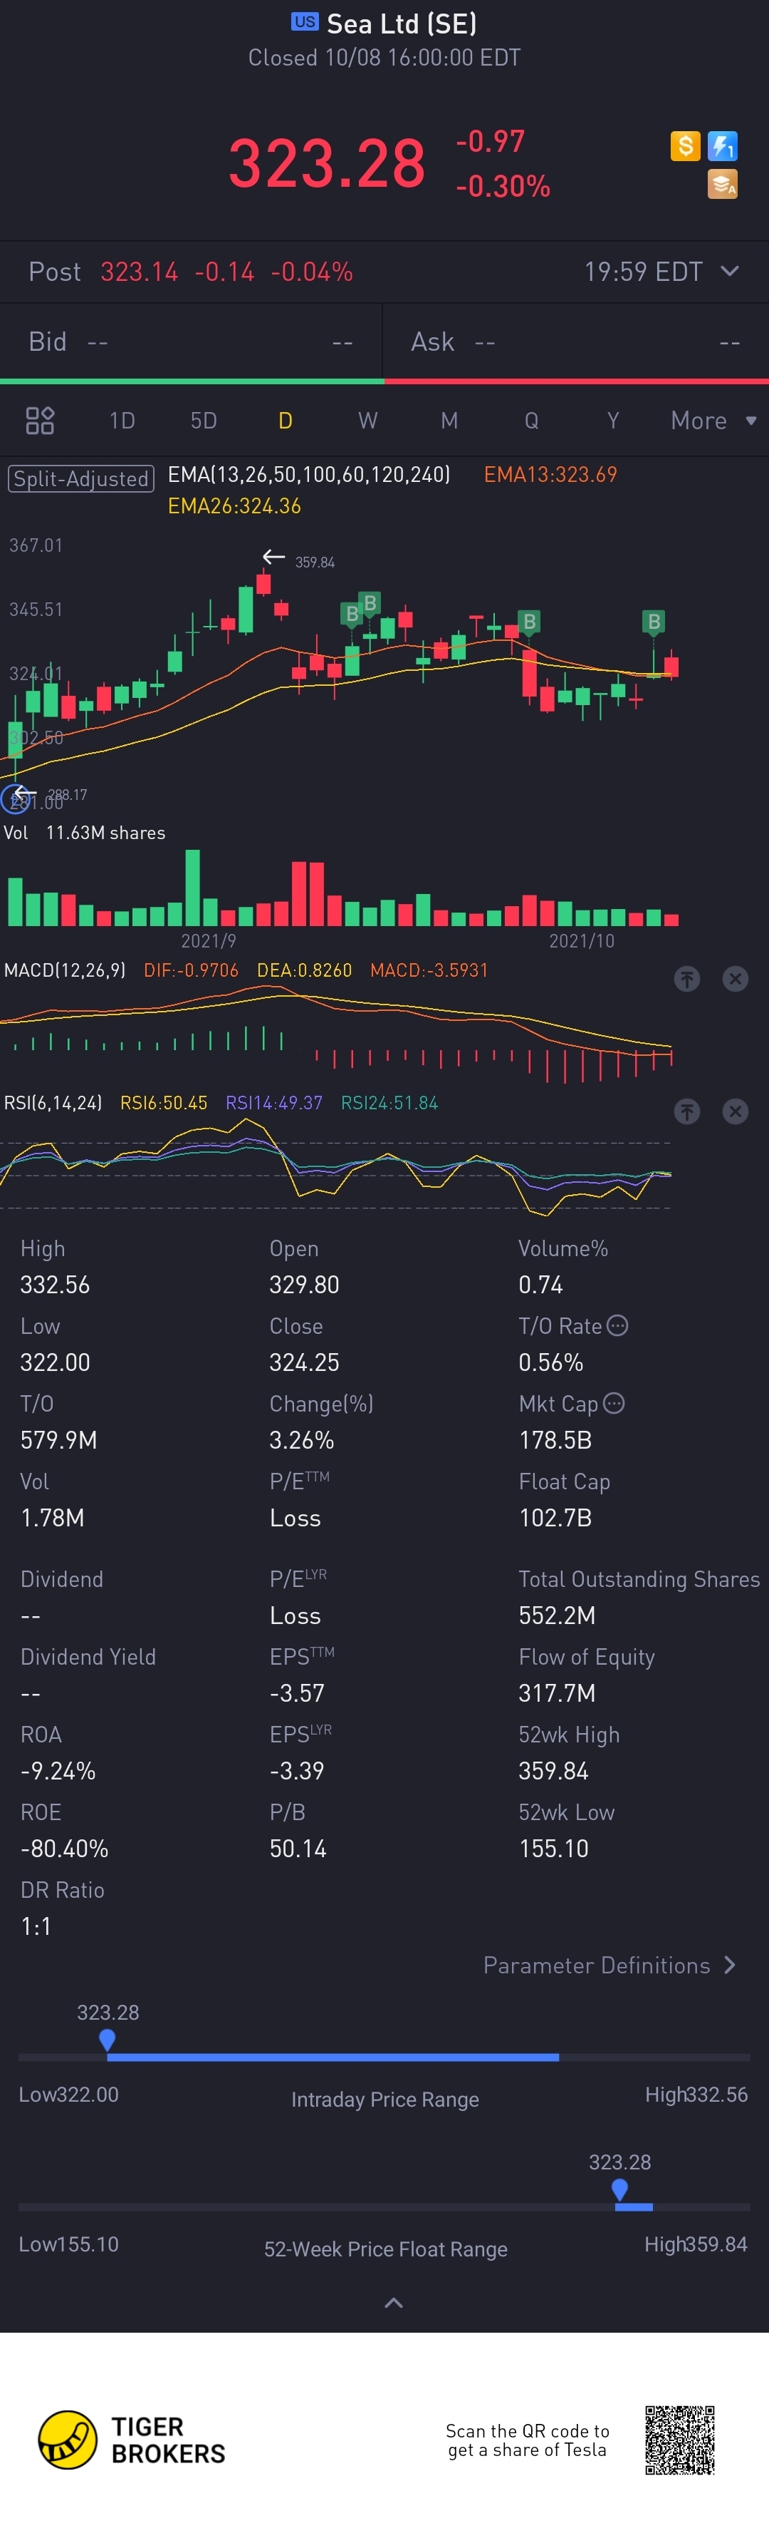Image resolution: width=769 pixels, height=2548 pixels.
Task: Tap the EMA26:324.36 value
Action: [x=234, y=506]
